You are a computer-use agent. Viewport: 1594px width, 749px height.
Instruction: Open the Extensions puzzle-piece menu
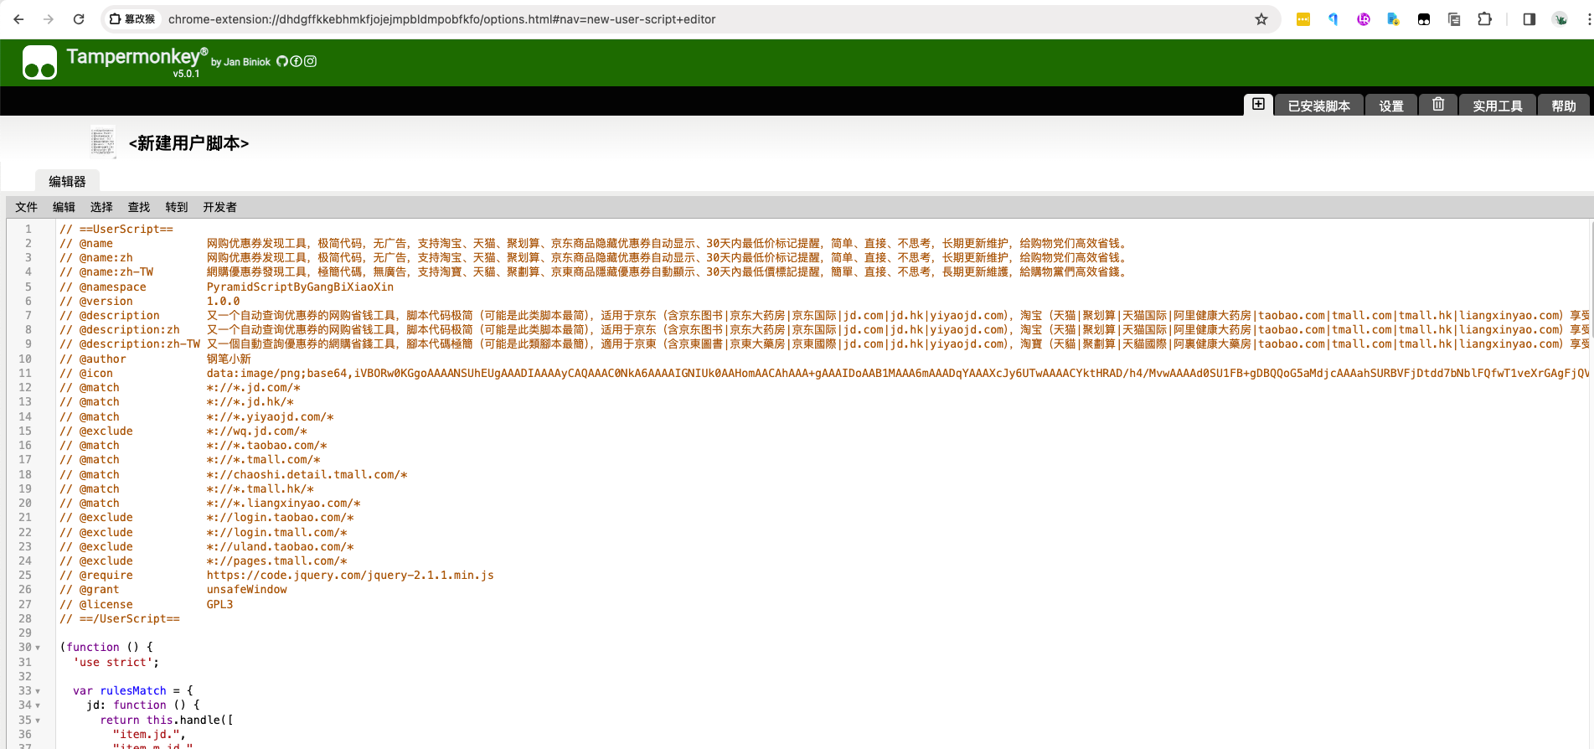1484,19
